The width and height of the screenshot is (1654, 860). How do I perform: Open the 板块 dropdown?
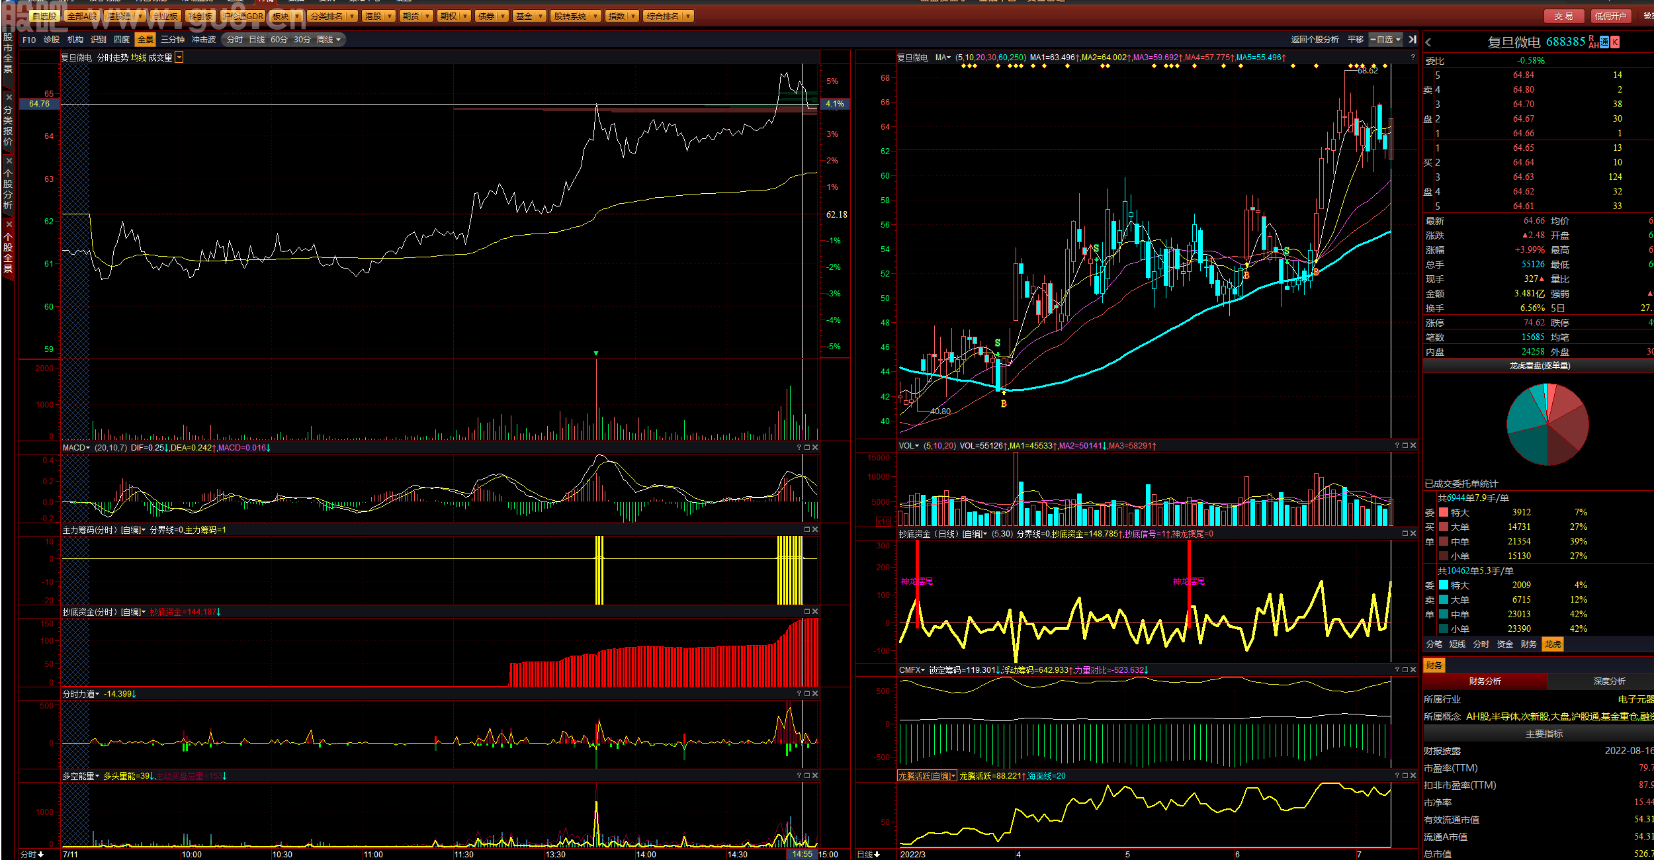tap(286, 16)
